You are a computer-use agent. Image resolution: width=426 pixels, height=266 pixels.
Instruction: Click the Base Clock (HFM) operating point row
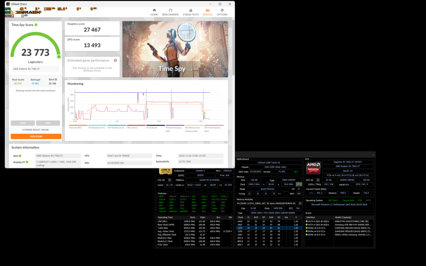click(x=195, y=224)
